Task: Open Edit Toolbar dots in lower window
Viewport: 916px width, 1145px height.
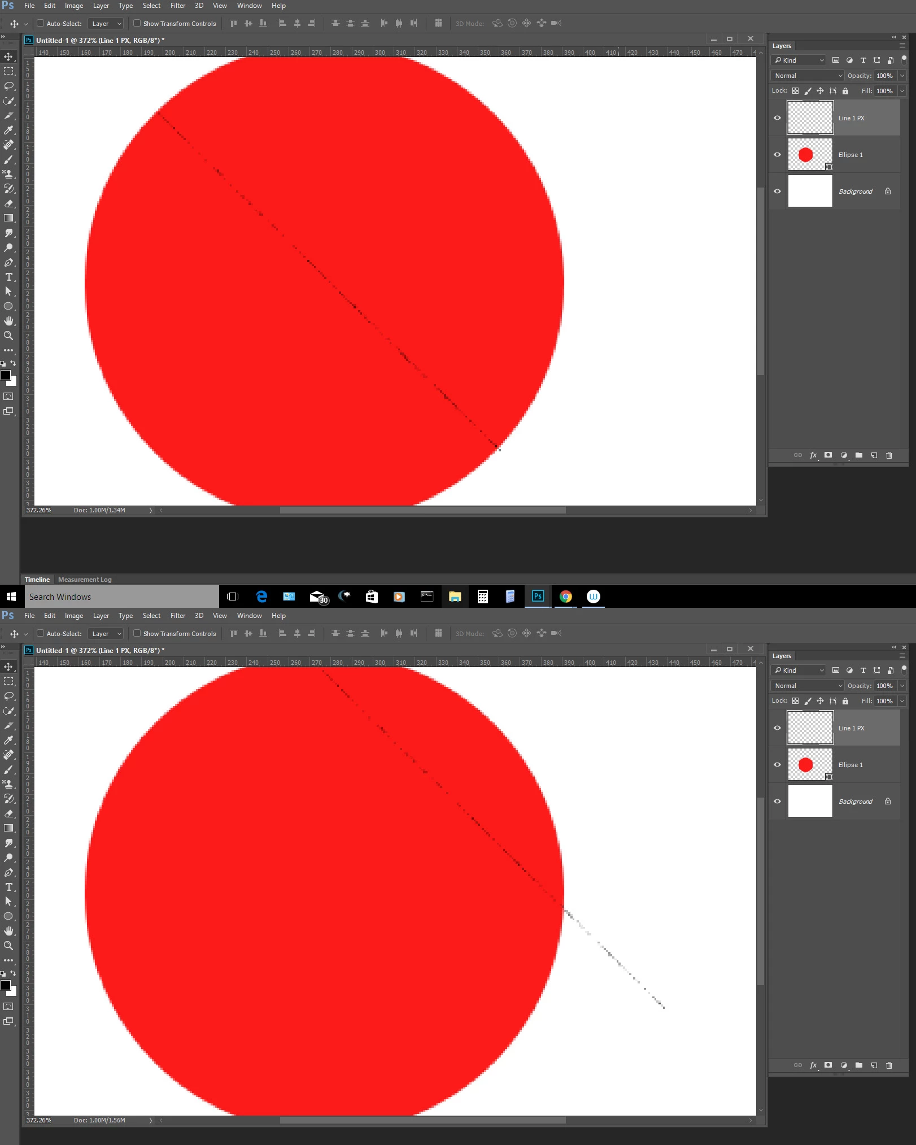Action: point(8,960)
